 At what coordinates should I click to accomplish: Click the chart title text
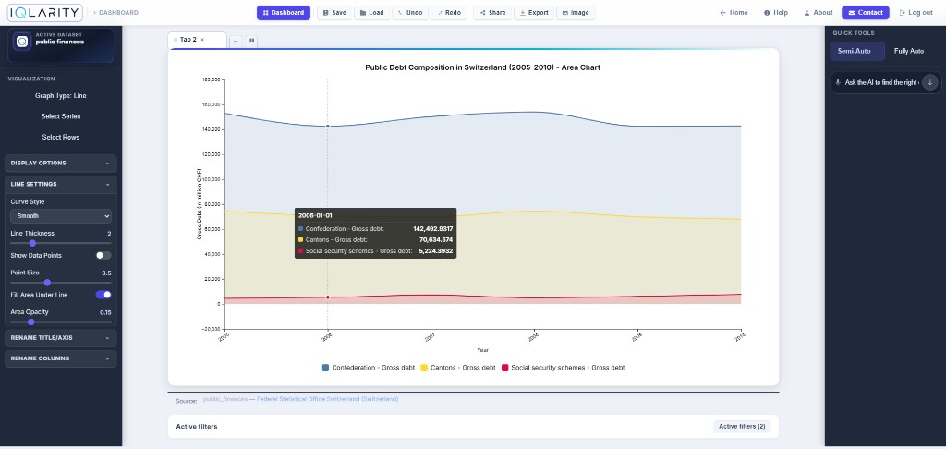click(x=482, y=67)
